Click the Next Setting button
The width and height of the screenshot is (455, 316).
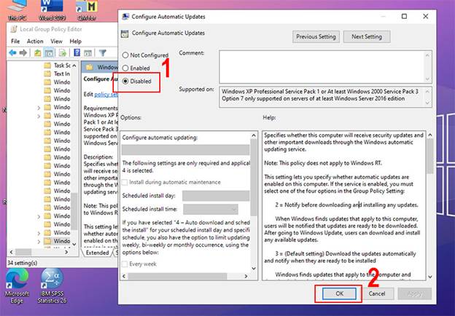click(x=367, y=36)
